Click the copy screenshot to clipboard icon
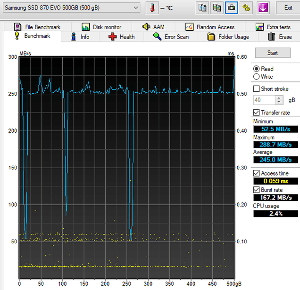Image resolution: width=300 pixels, height=290 pixels. coord(217,8)
